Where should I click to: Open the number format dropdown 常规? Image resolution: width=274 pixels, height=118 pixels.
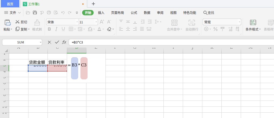coord(239,22)
